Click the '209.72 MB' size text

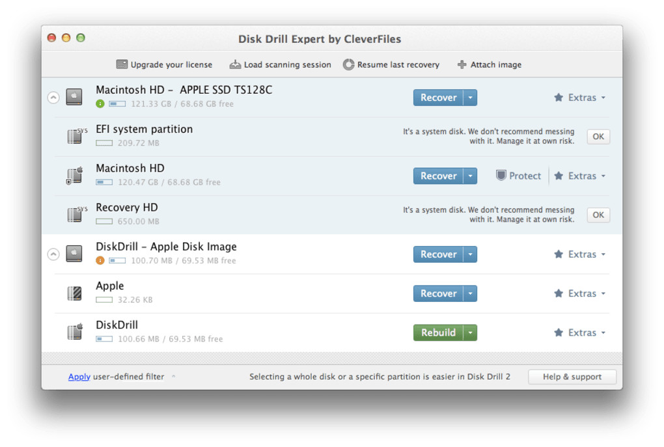click(x=139, y=143)
